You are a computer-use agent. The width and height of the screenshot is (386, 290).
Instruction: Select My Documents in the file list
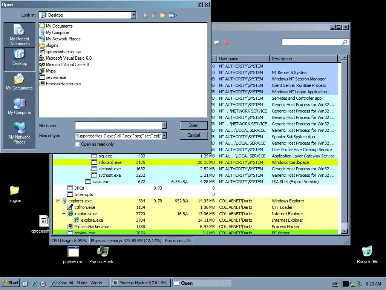[56, 26]
